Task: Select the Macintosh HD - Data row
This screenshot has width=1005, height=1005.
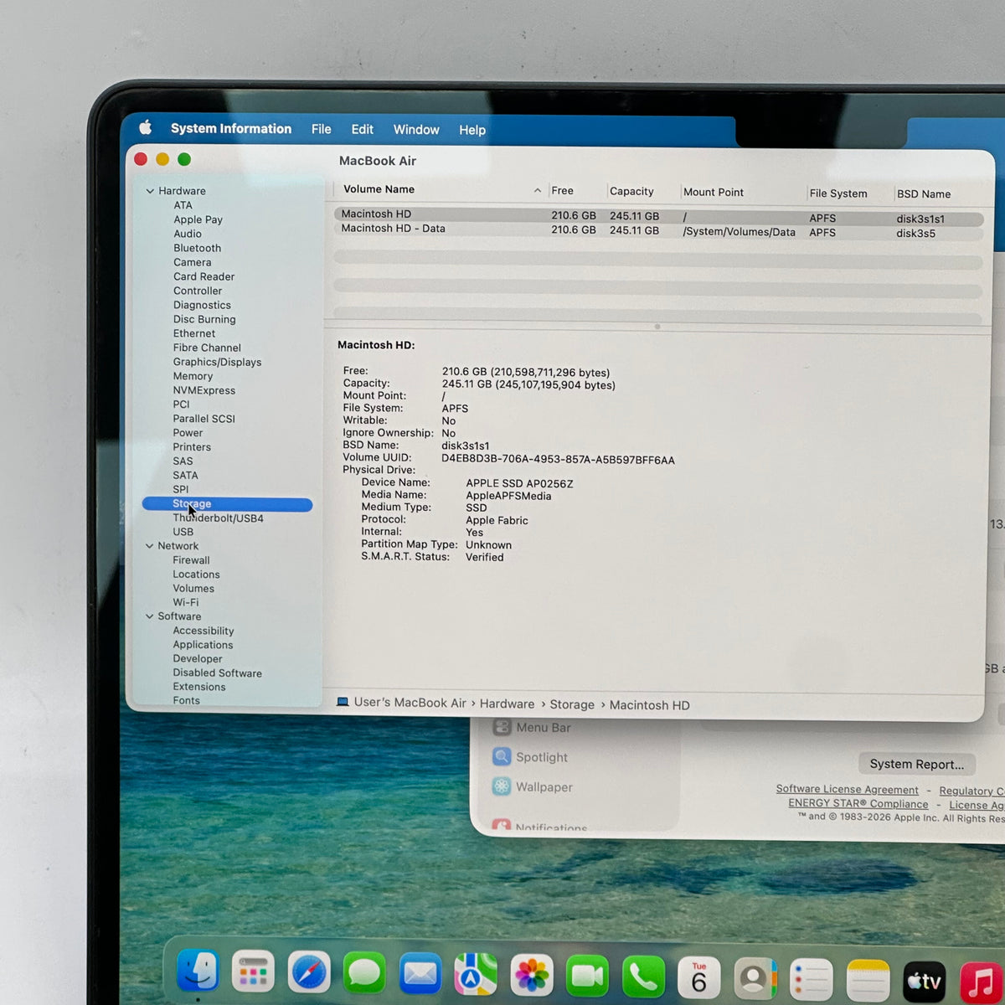Action: click(658, 230)
